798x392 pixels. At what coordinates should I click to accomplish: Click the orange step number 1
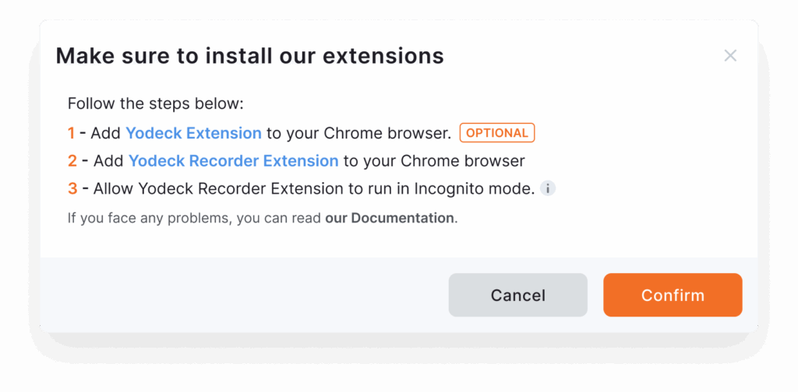click(71, 133)
